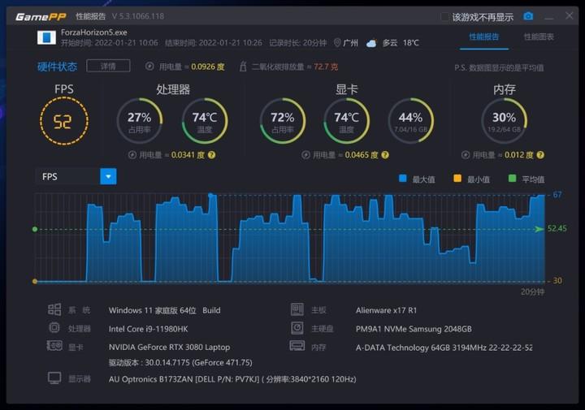Image resolution: width=585 pixels, height=410 pixels.
Task: Click the processor power usage circle icon
Action: click(x=132, y=155)
